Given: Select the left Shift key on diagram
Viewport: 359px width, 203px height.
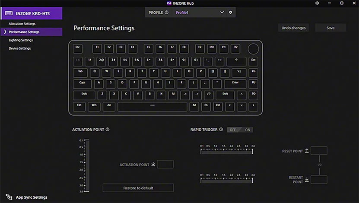Looking at the screenshot, I should pos(84,95).
